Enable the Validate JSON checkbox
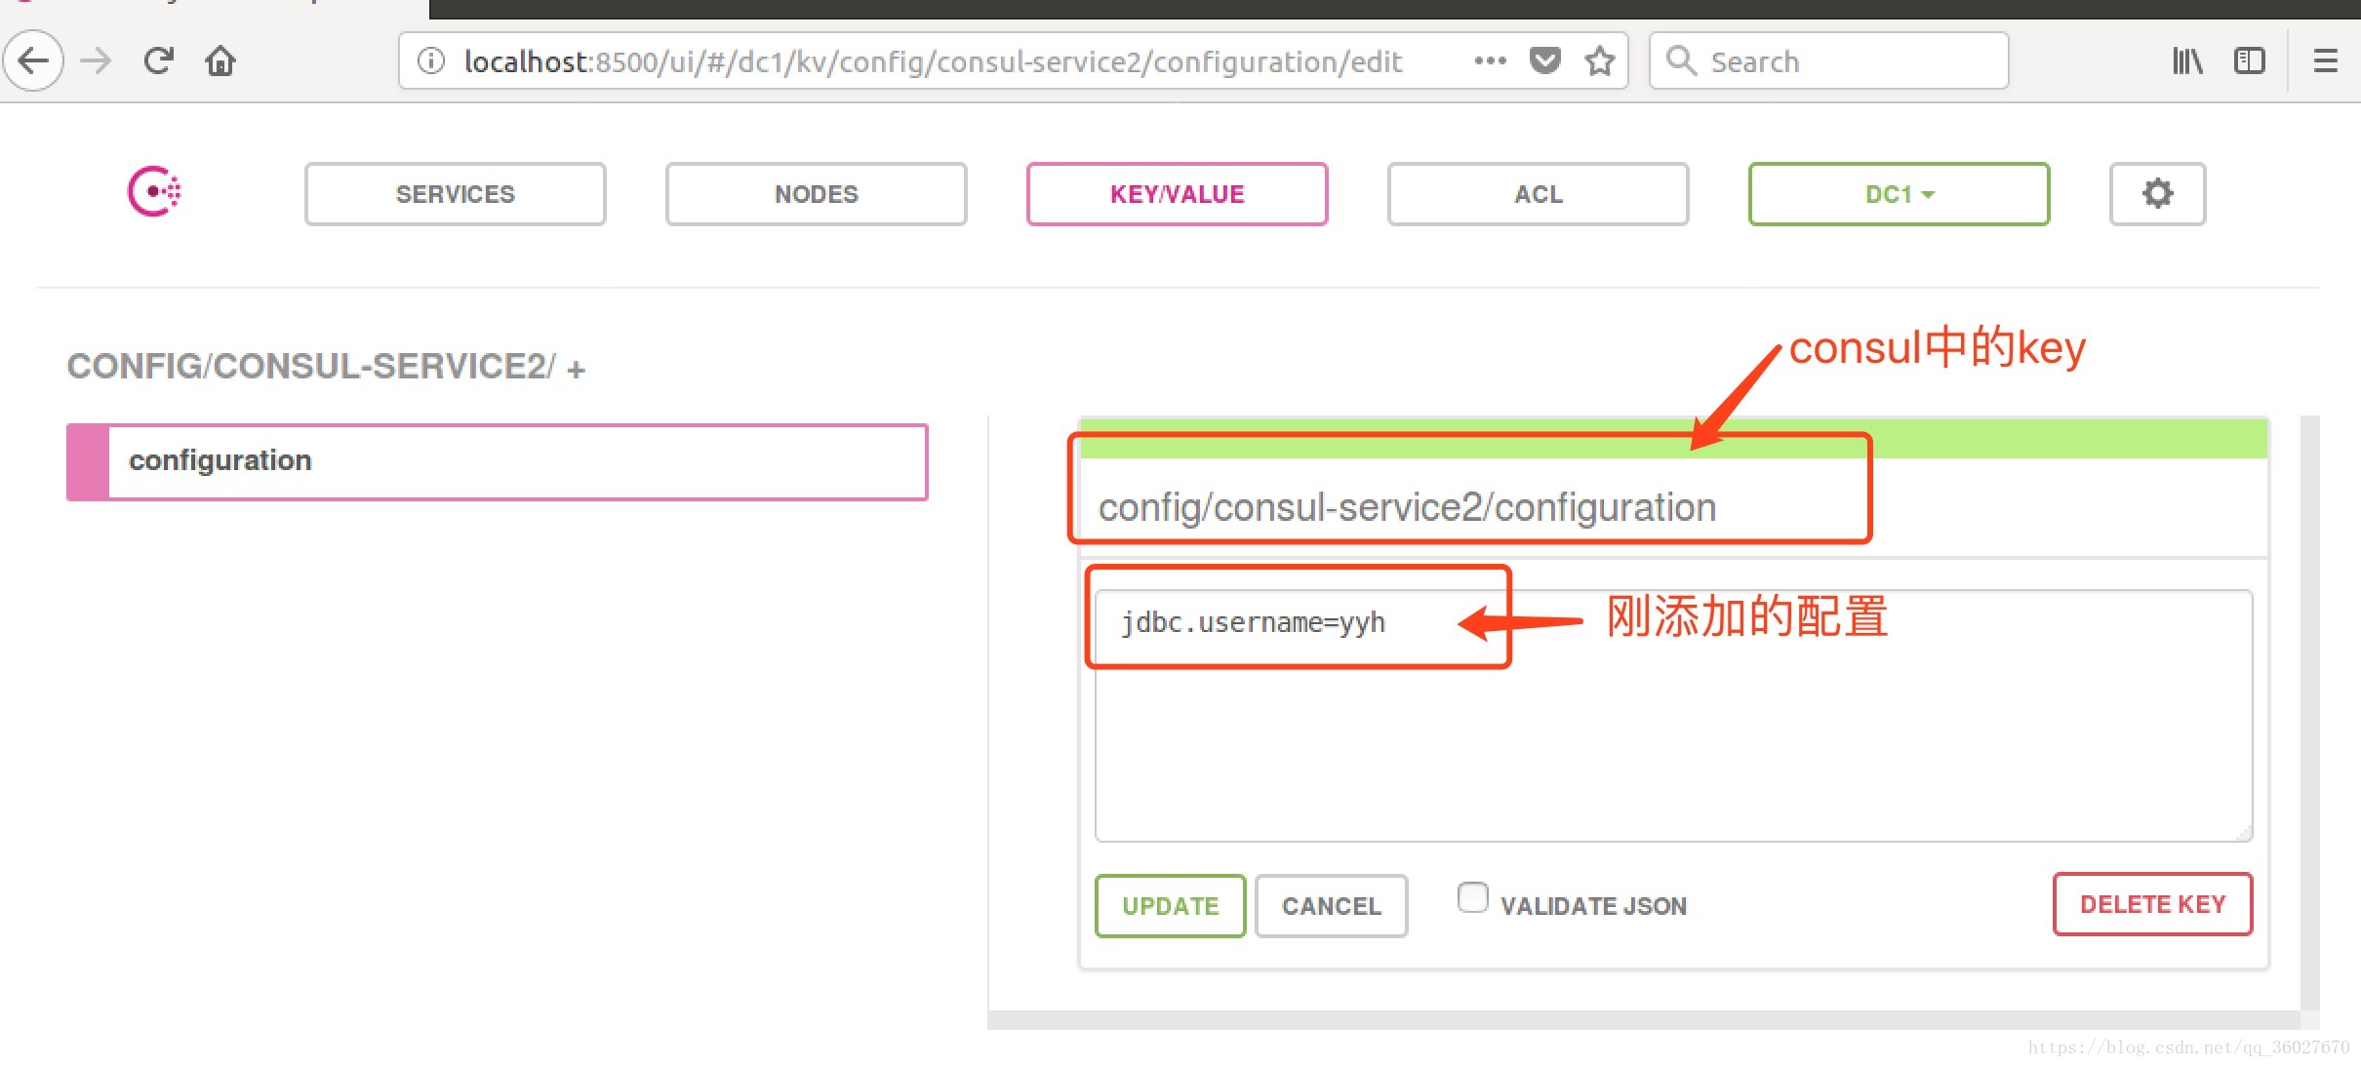Image resolution: width=2361 pixels, height=1067 pixels. point(1472,897)
